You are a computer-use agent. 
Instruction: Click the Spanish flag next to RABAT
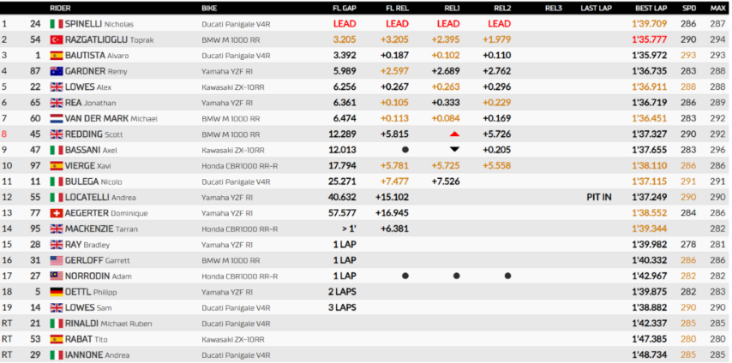point(57,339)
